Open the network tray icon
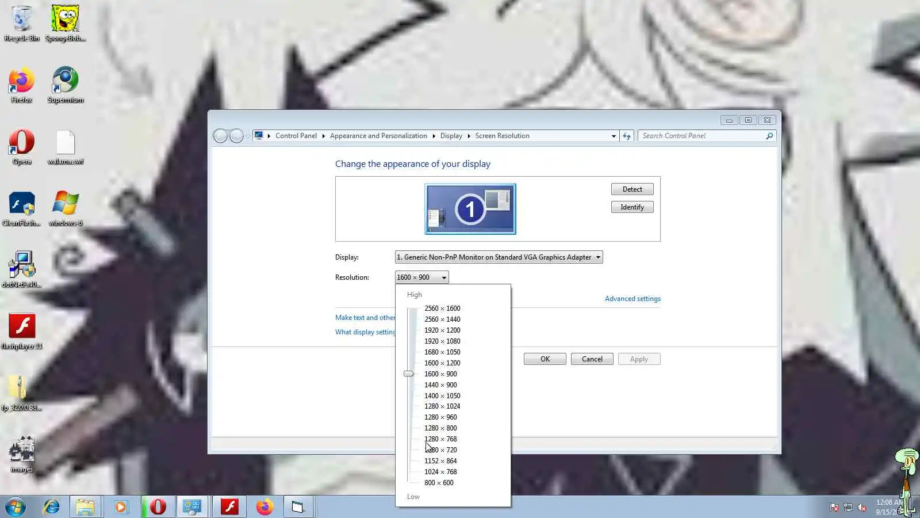920x518 pixels. (848, 507)
